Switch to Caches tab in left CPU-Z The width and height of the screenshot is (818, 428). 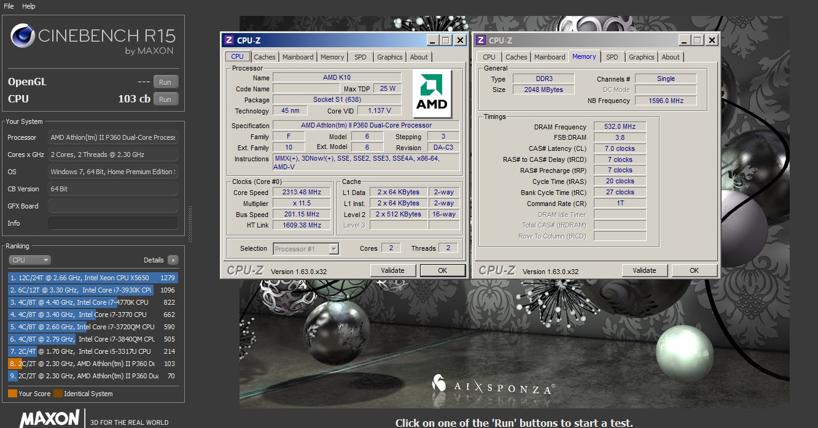(x=265, y=57)
